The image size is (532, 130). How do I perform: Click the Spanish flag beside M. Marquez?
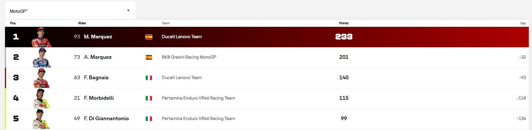[x=149, y=37]
